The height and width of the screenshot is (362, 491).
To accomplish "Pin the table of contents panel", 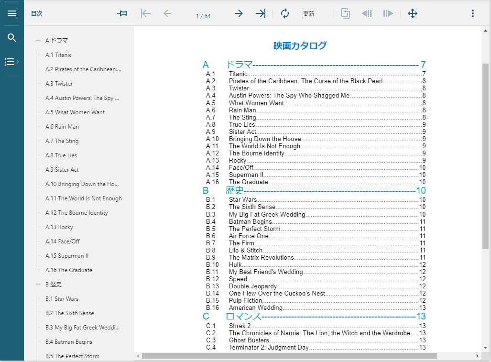I will pos(122,13).
